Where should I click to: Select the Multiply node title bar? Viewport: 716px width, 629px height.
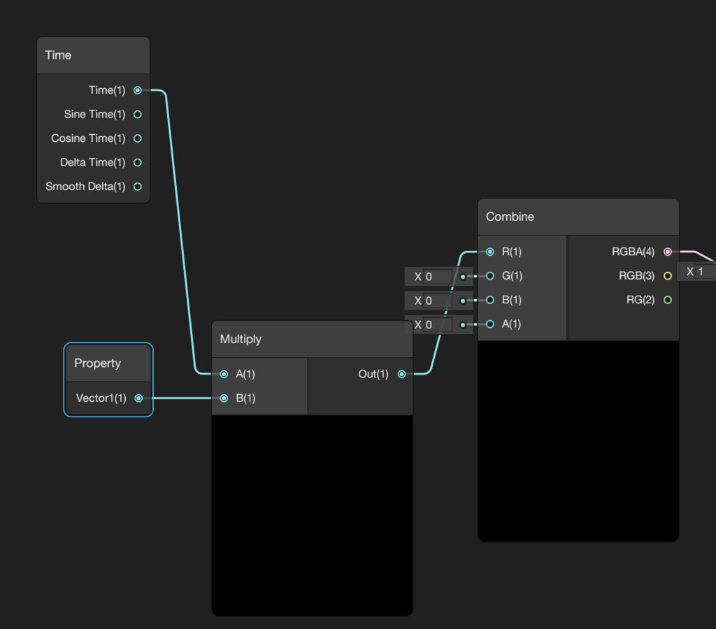[312, 339]
